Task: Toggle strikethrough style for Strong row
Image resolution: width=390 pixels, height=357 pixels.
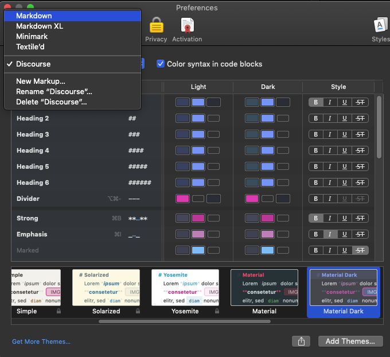Action: coord(360,218)
